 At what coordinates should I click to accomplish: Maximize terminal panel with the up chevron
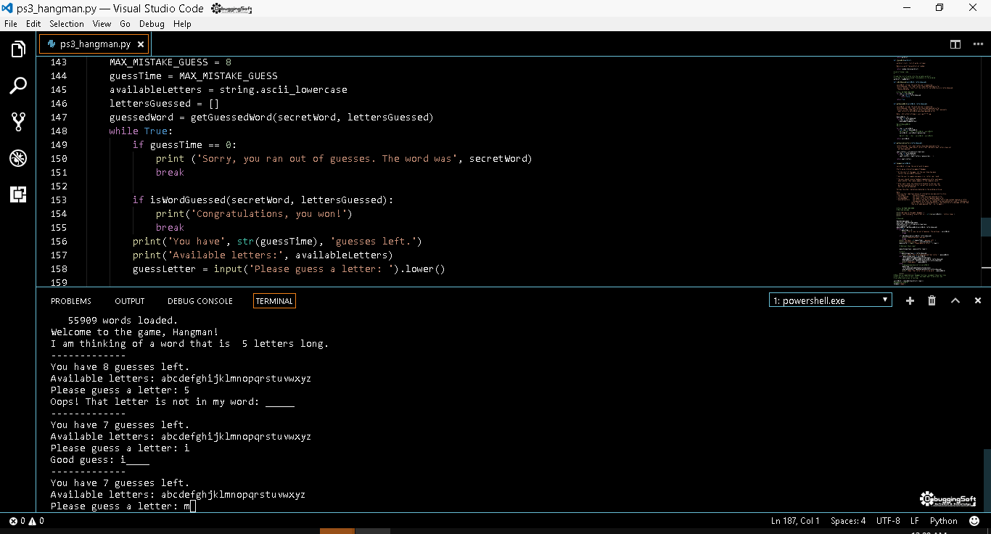(x=955, y=300)
